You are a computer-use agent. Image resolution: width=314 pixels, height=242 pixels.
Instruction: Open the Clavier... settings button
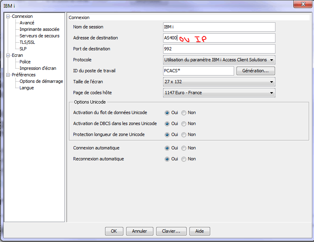[171, 231]
